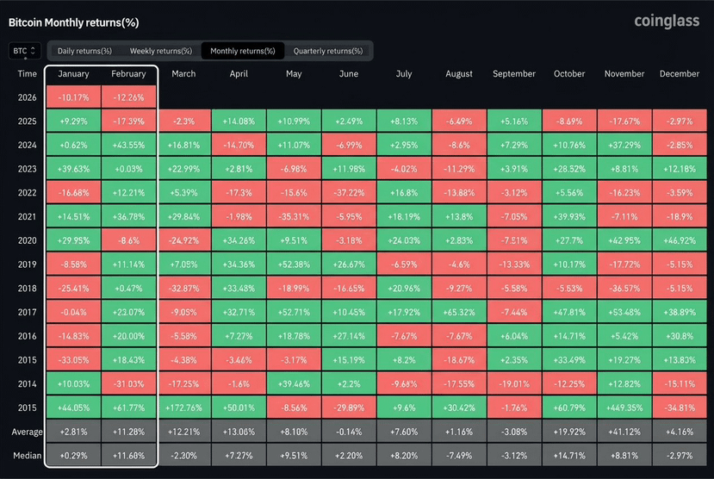
Task: Click the Average October value +19.92%
Action: [x=569, y=432]
